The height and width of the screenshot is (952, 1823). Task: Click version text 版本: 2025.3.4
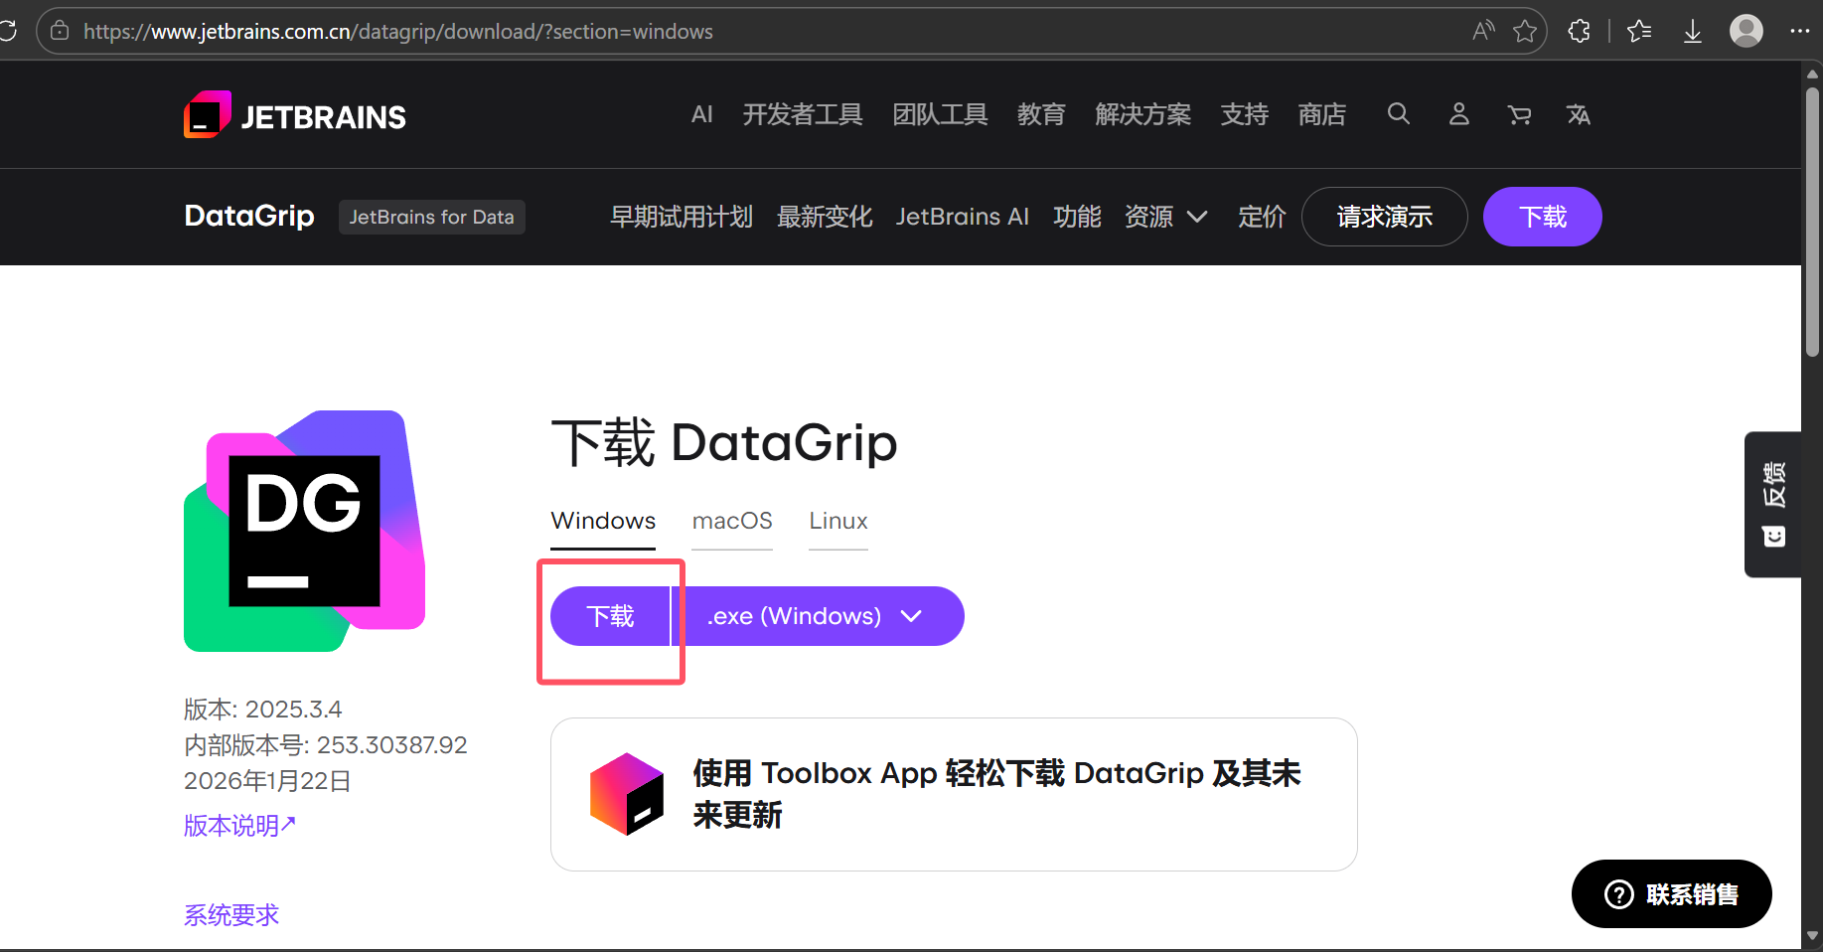coord(262,709)
